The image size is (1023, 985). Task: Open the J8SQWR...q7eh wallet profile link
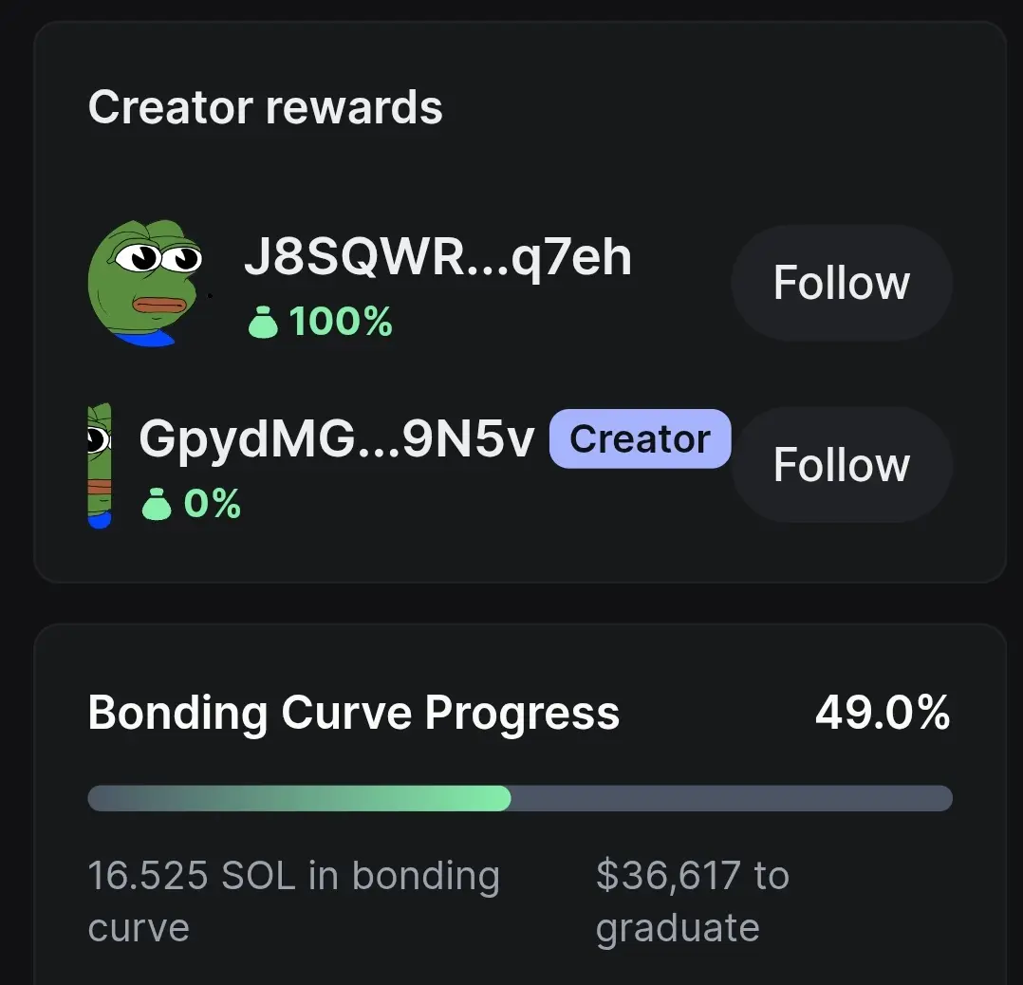pos(437,256)
